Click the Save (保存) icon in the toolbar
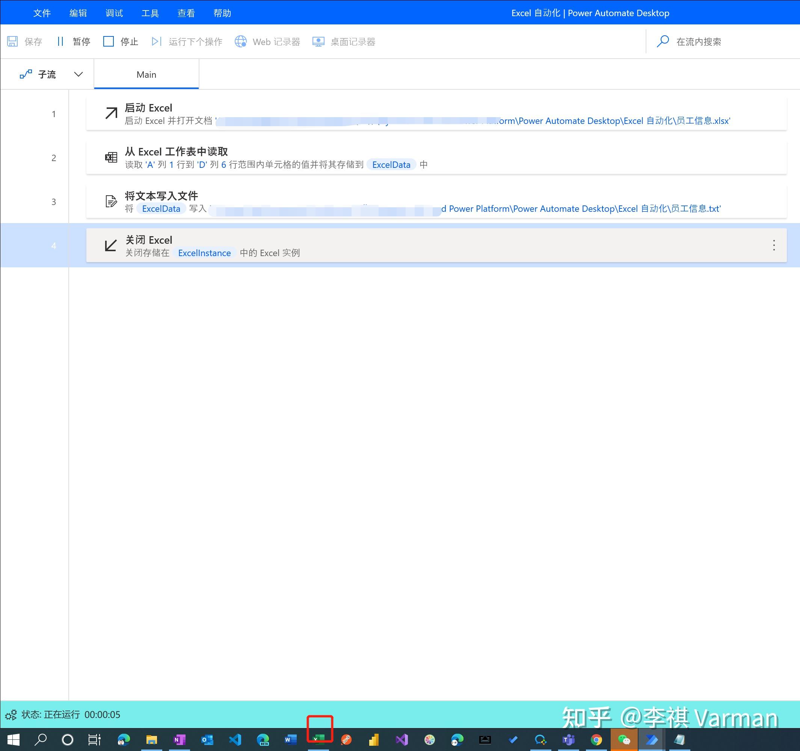The image size is (800, 751). click(13, 41)
